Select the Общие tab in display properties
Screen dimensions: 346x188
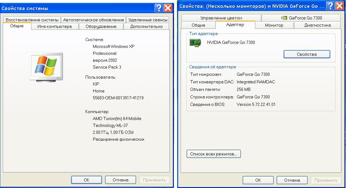(198, 25)
